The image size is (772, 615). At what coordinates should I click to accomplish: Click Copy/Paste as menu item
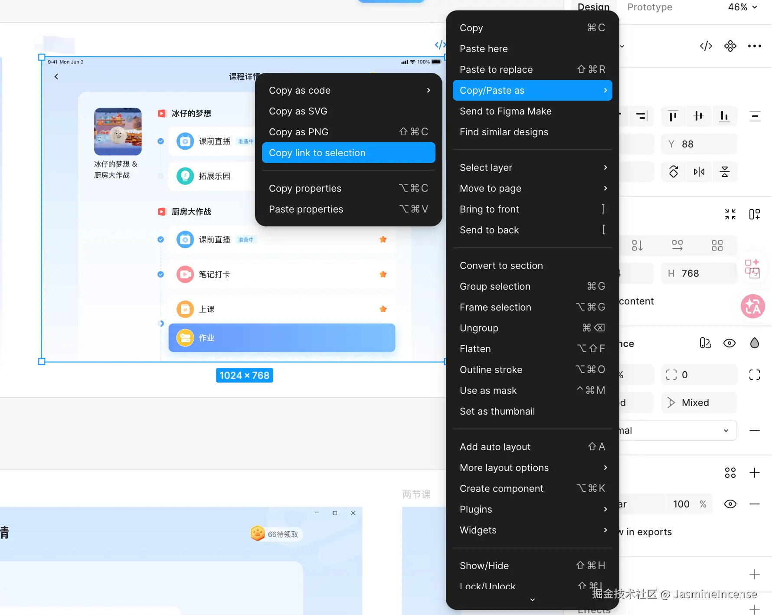coord(532,90)
